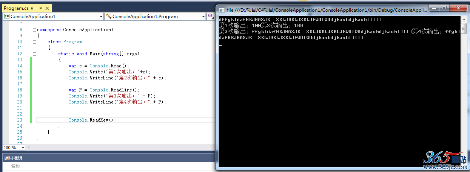This screenshot has height=172, width=470.
Task: Click the 'Console.ReadKey();' code line
Action: [x=92, y=120]
